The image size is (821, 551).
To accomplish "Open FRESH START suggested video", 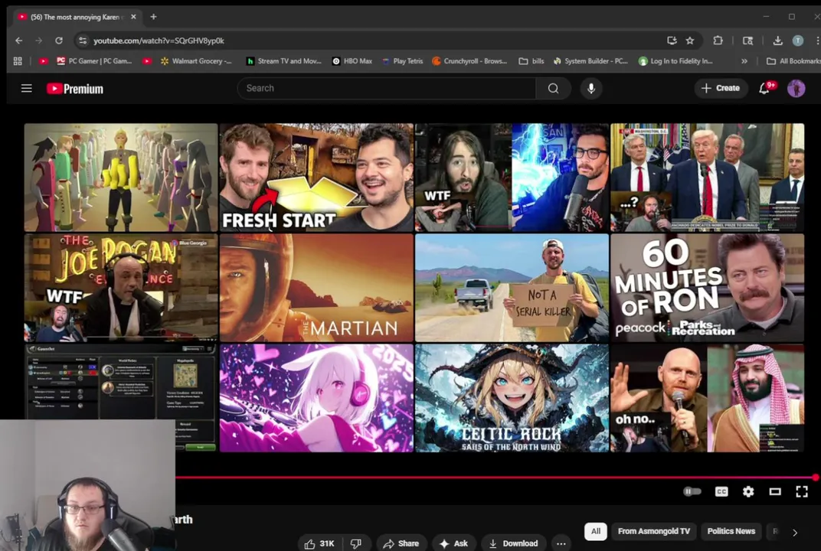I will coord(316,178).
